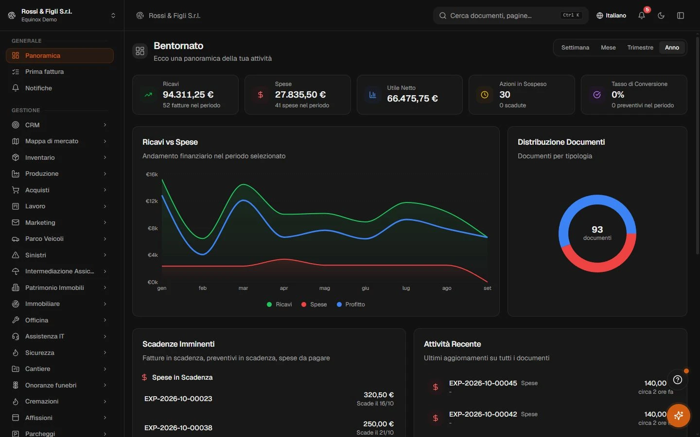Open the help question mark icon

[678, 380]
